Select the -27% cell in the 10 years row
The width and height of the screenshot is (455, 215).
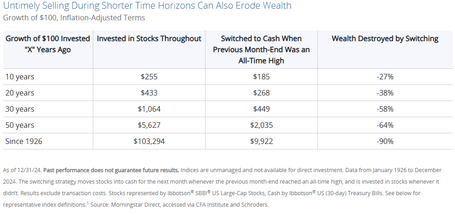click(x=385, y=77)
